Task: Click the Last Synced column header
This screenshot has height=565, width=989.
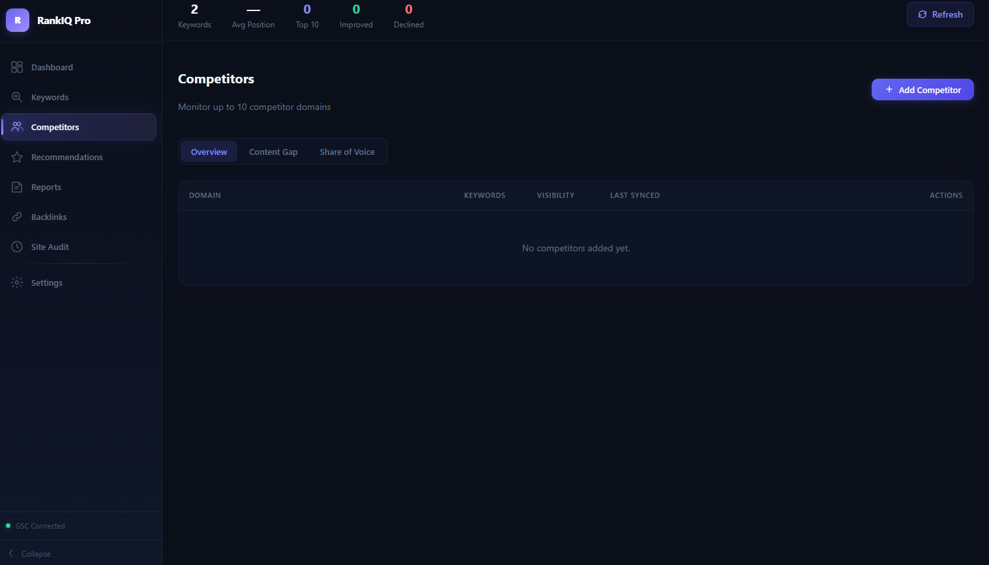Action: point(634,195)
